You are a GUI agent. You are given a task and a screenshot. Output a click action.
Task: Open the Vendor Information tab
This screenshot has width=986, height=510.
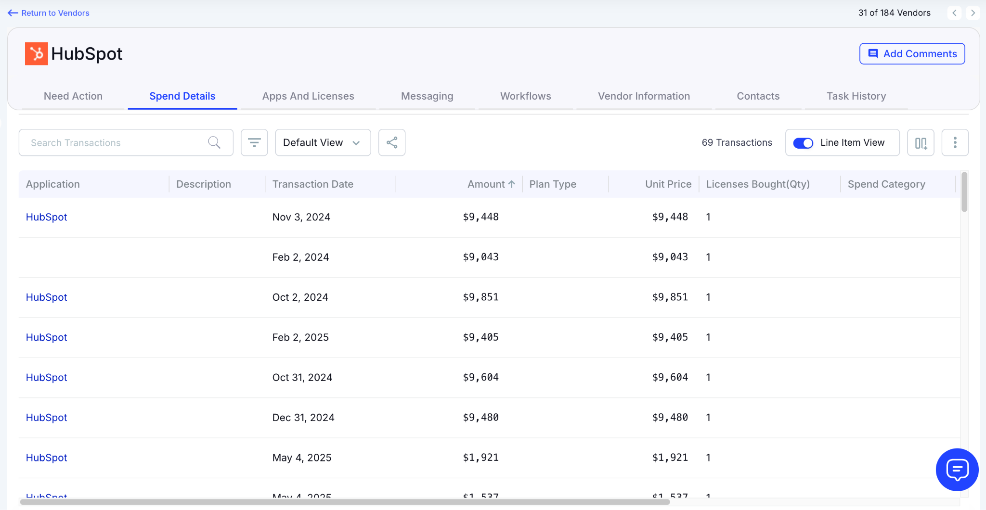(x=644, y=96)
